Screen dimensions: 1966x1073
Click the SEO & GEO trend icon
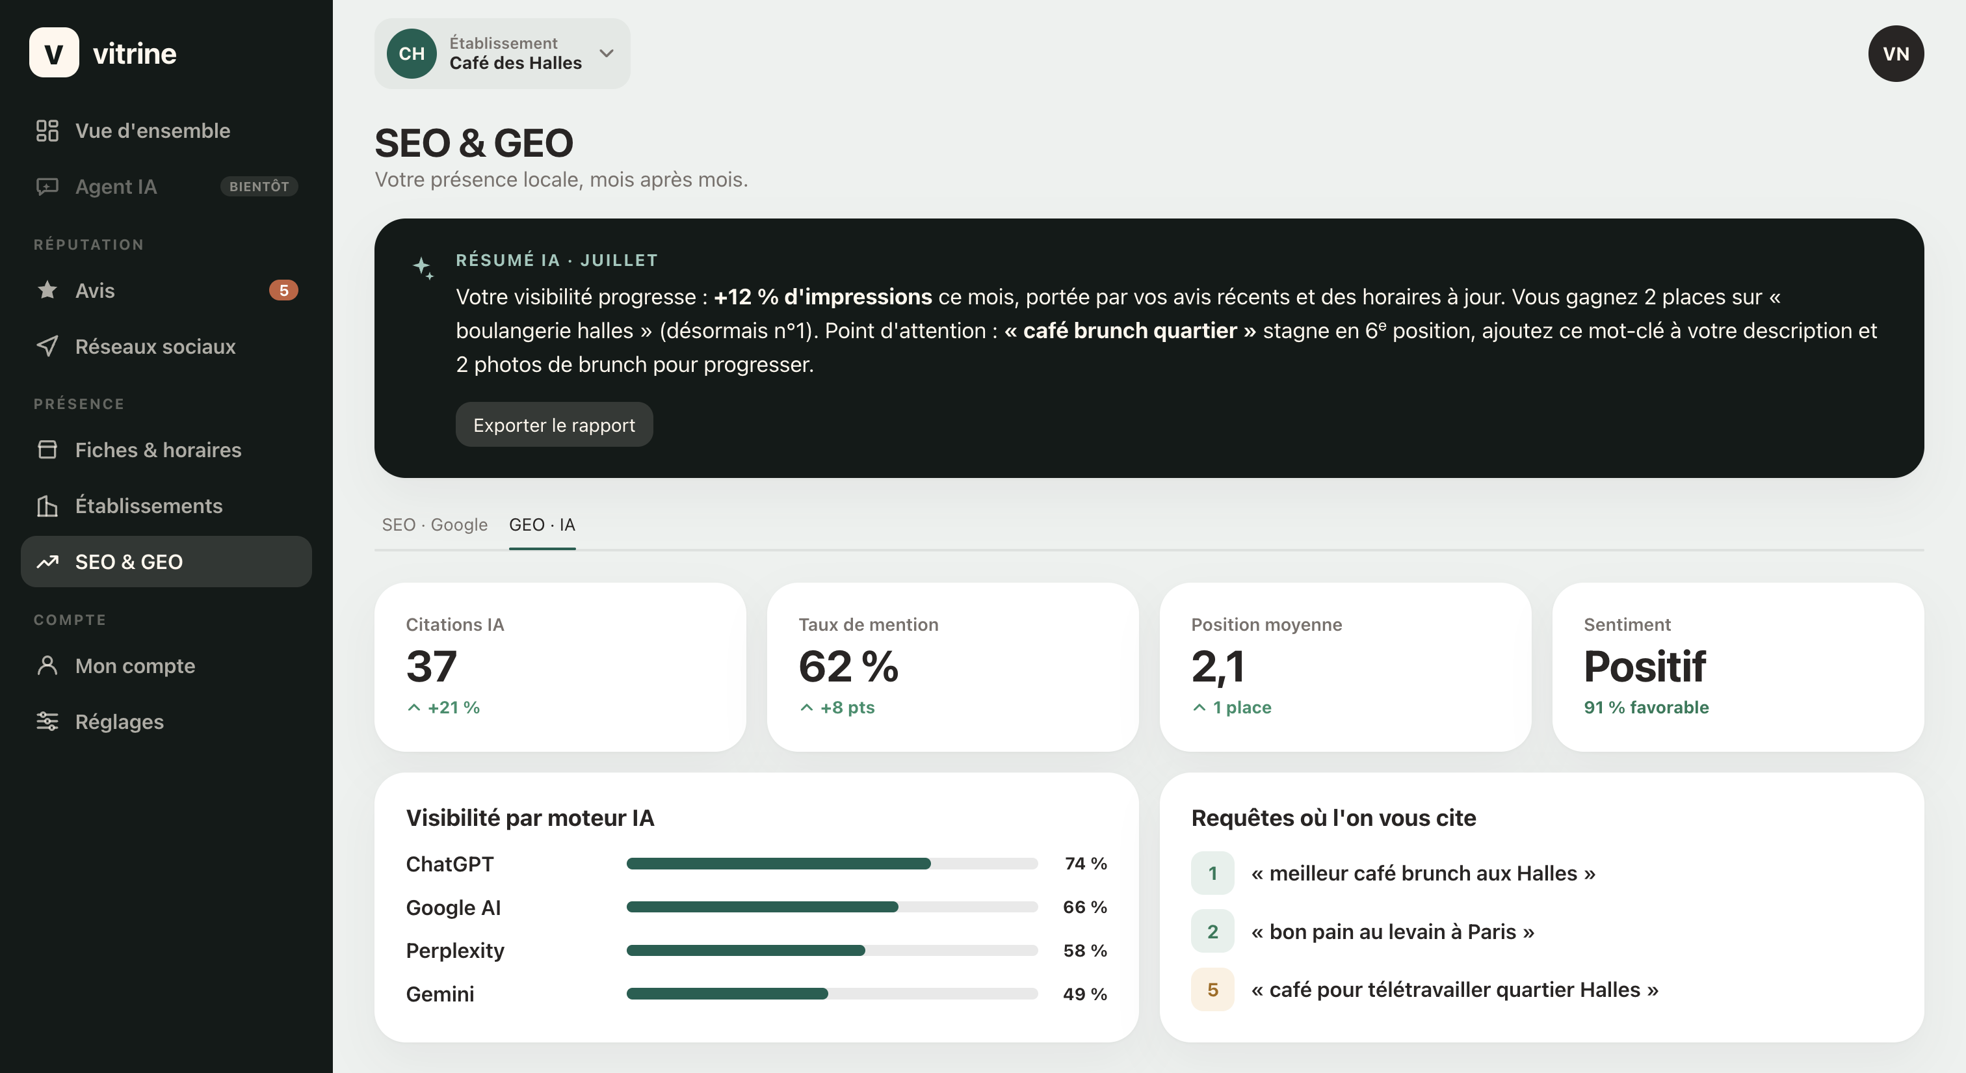[x=47, y=562]
